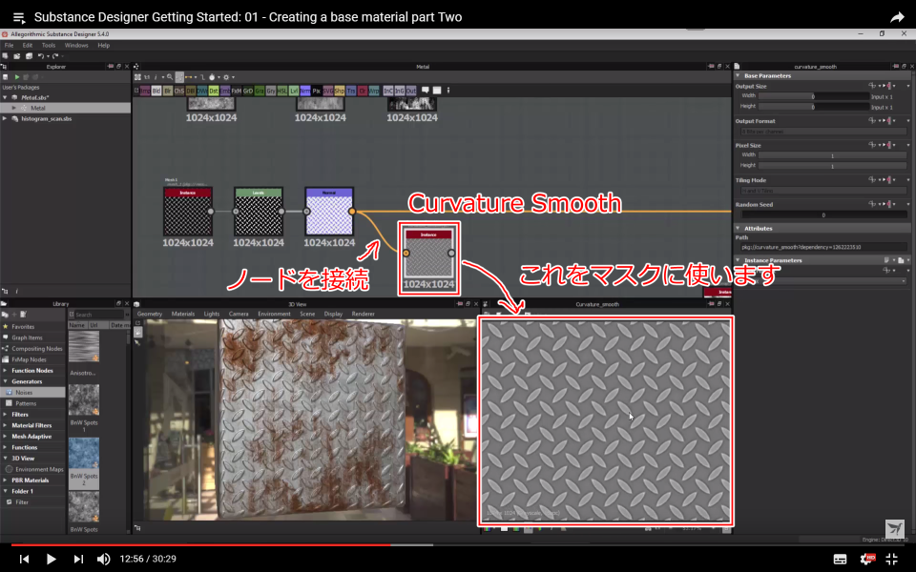The height and width of the screenshot is (572, 916).
Task: Collapse Instance Parameters section
Action: click(x=739, y=260)
